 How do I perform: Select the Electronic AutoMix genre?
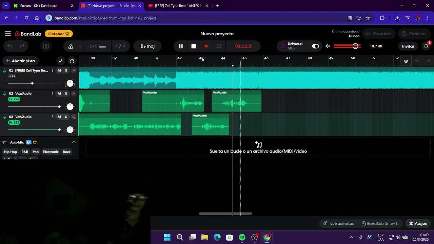[51, 152]
